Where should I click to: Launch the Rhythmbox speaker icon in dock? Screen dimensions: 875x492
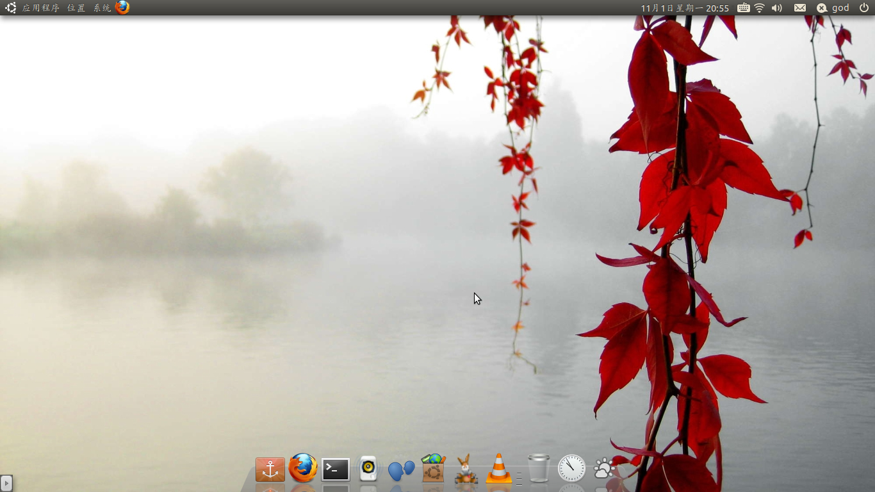click(x=368, y=468)
